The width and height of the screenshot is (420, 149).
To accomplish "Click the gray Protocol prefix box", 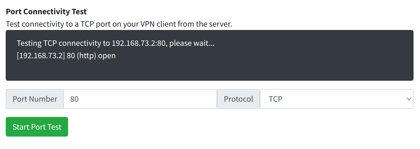I will pos(238,99).
